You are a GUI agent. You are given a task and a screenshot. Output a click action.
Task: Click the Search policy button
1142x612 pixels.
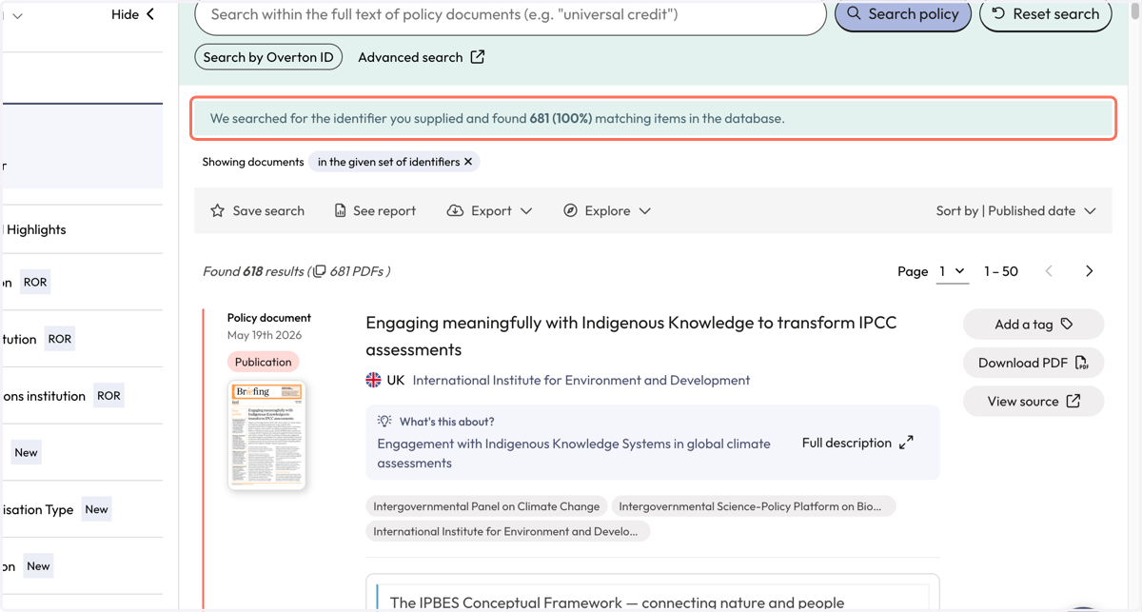[x=903, y=13]
